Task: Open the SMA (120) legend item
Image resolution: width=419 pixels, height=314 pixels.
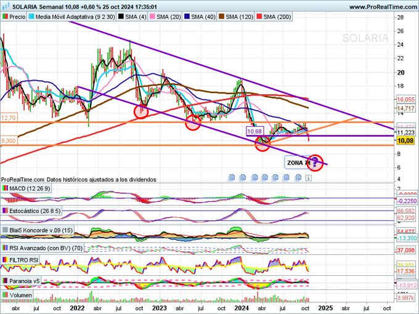Action: [236, 17]
